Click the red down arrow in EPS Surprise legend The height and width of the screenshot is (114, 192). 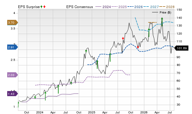click(x=44, y=7)
